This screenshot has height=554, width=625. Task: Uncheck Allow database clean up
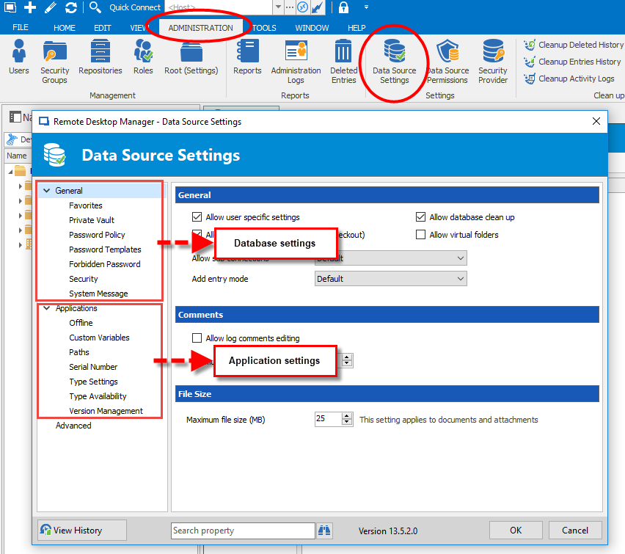pos(420,217)
